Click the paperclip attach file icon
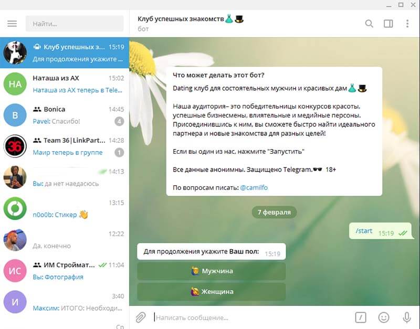The height and width of the screenshot is (329, 420). tap(140, 317)
